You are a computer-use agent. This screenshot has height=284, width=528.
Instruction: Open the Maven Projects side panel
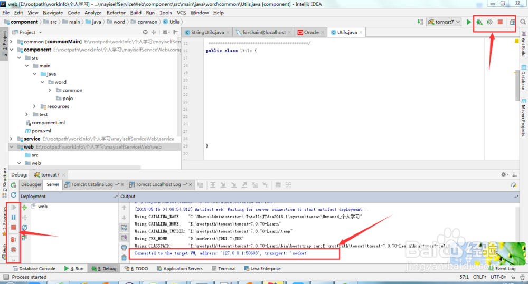click(x=524, y=117)
